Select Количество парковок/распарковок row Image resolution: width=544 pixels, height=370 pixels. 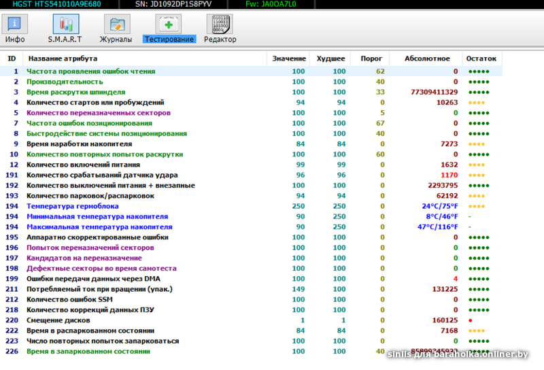[x=251, y=196]
